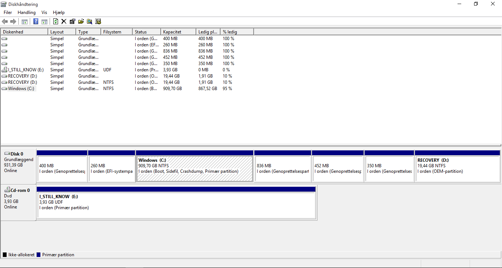Select status 'I orden (EF...' in list
This screenshot has height=268, width=502.
[x=147, y=45]
